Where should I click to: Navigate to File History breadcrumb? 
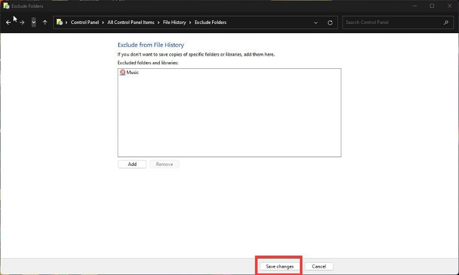pos(174,22)
